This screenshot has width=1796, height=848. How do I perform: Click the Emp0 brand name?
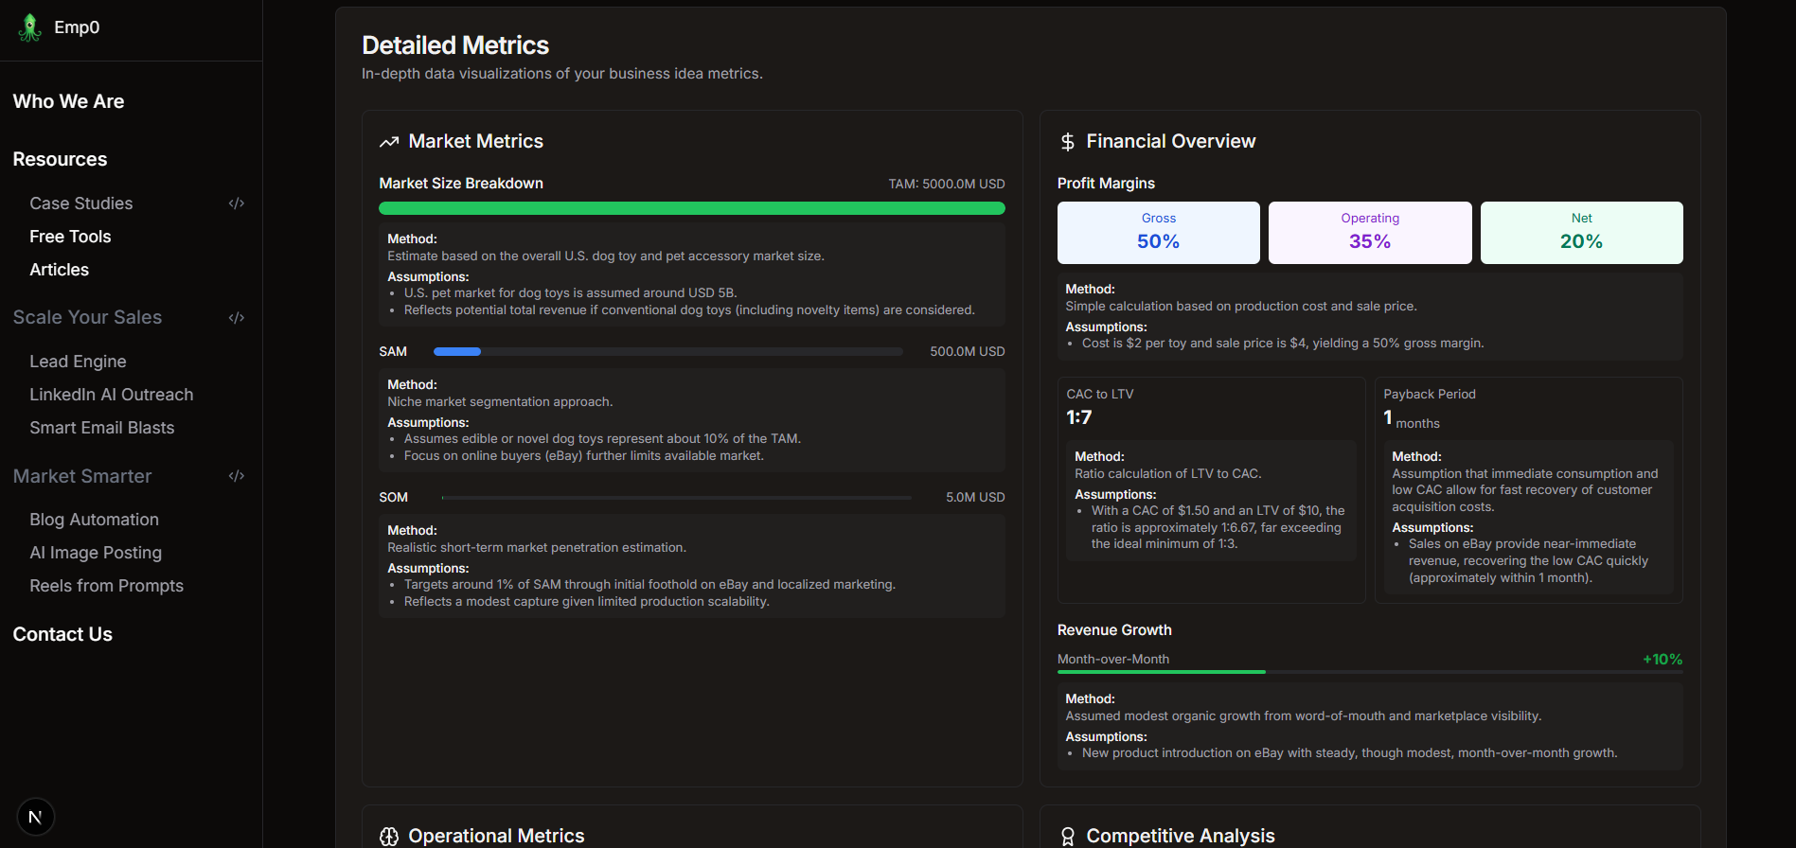click(77, 27)
